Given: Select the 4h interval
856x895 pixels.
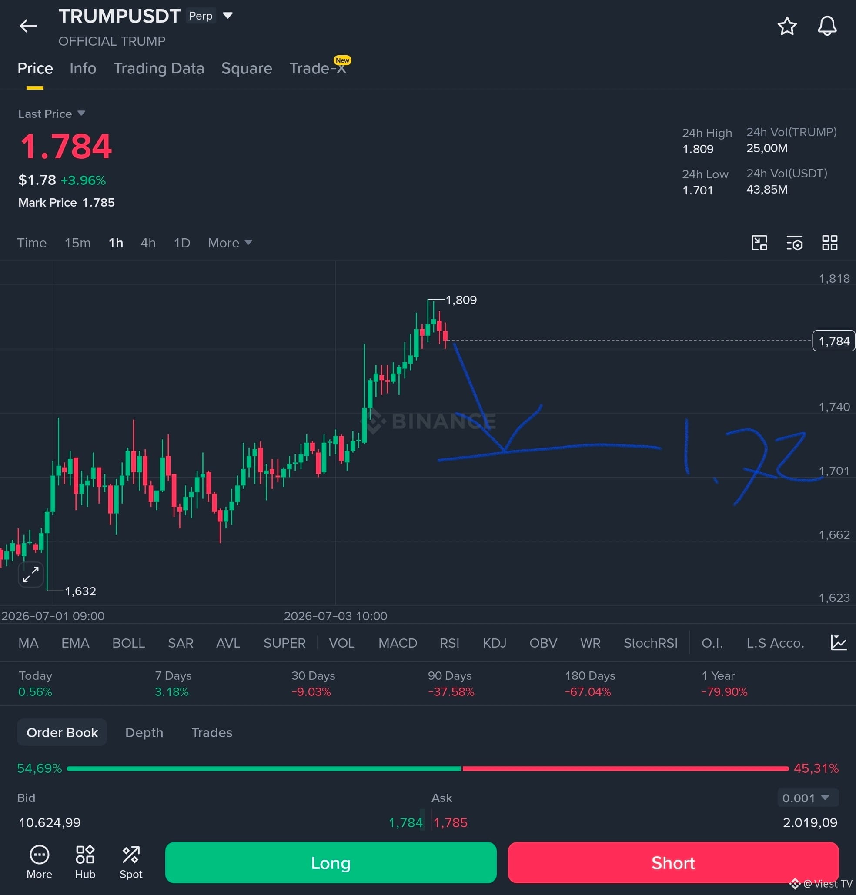Looking at the screenshot, I should 148,243.
